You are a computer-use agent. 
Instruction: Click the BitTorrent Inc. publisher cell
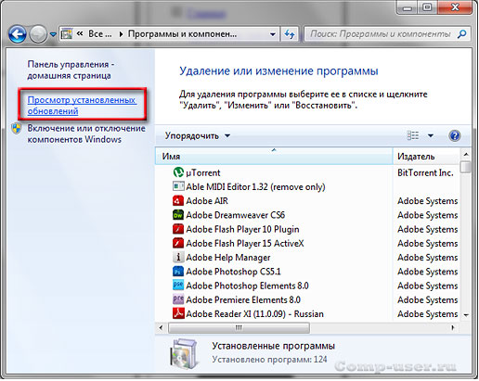(425, 172)
